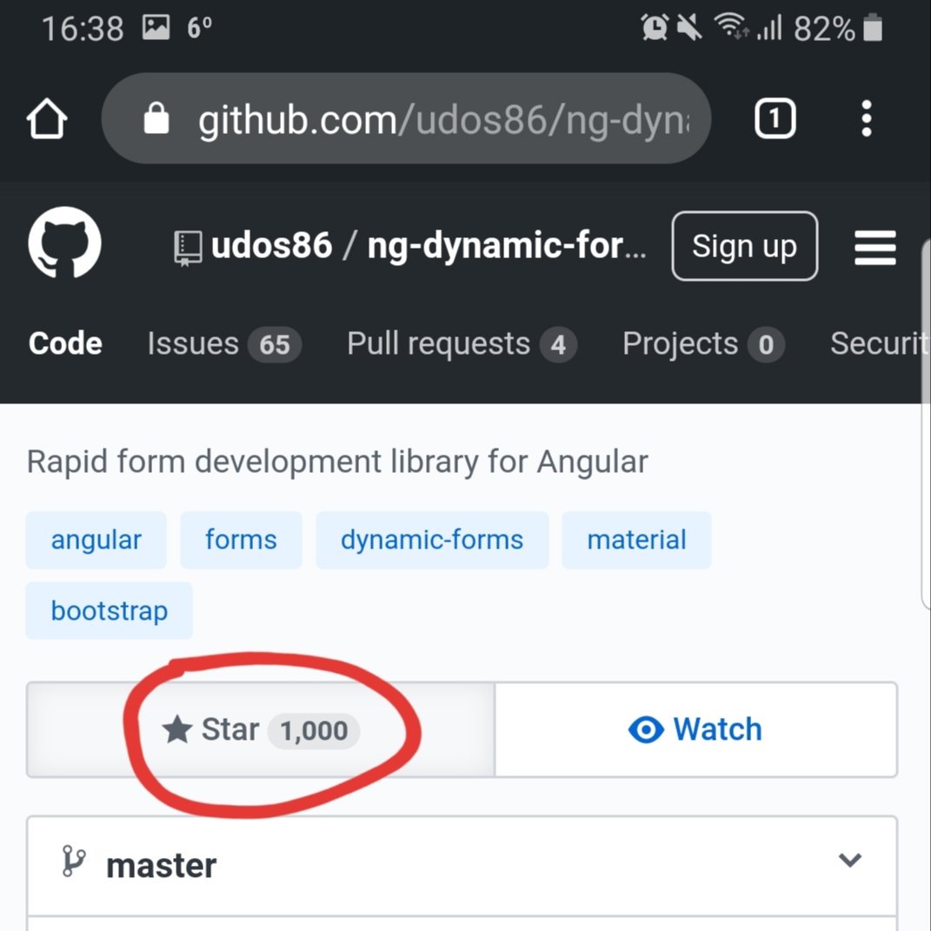Click the angular topic tag
Screen dimensions: 931x931
click(96, 540)
